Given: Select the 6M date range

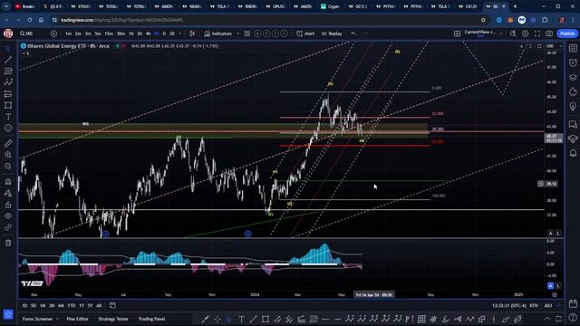Looking at the screenshot, I should pos(61,306).
